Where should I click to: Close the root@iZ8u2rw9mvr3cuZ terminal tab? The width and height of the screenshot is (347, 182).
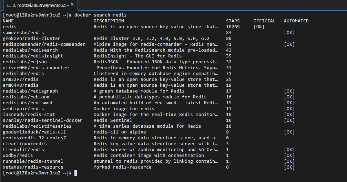(x=72, y=4)
